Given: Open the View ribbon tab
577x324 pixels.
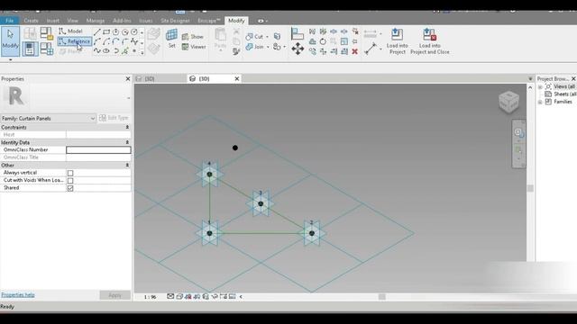Looking at the screenshot, I should 72,21.
